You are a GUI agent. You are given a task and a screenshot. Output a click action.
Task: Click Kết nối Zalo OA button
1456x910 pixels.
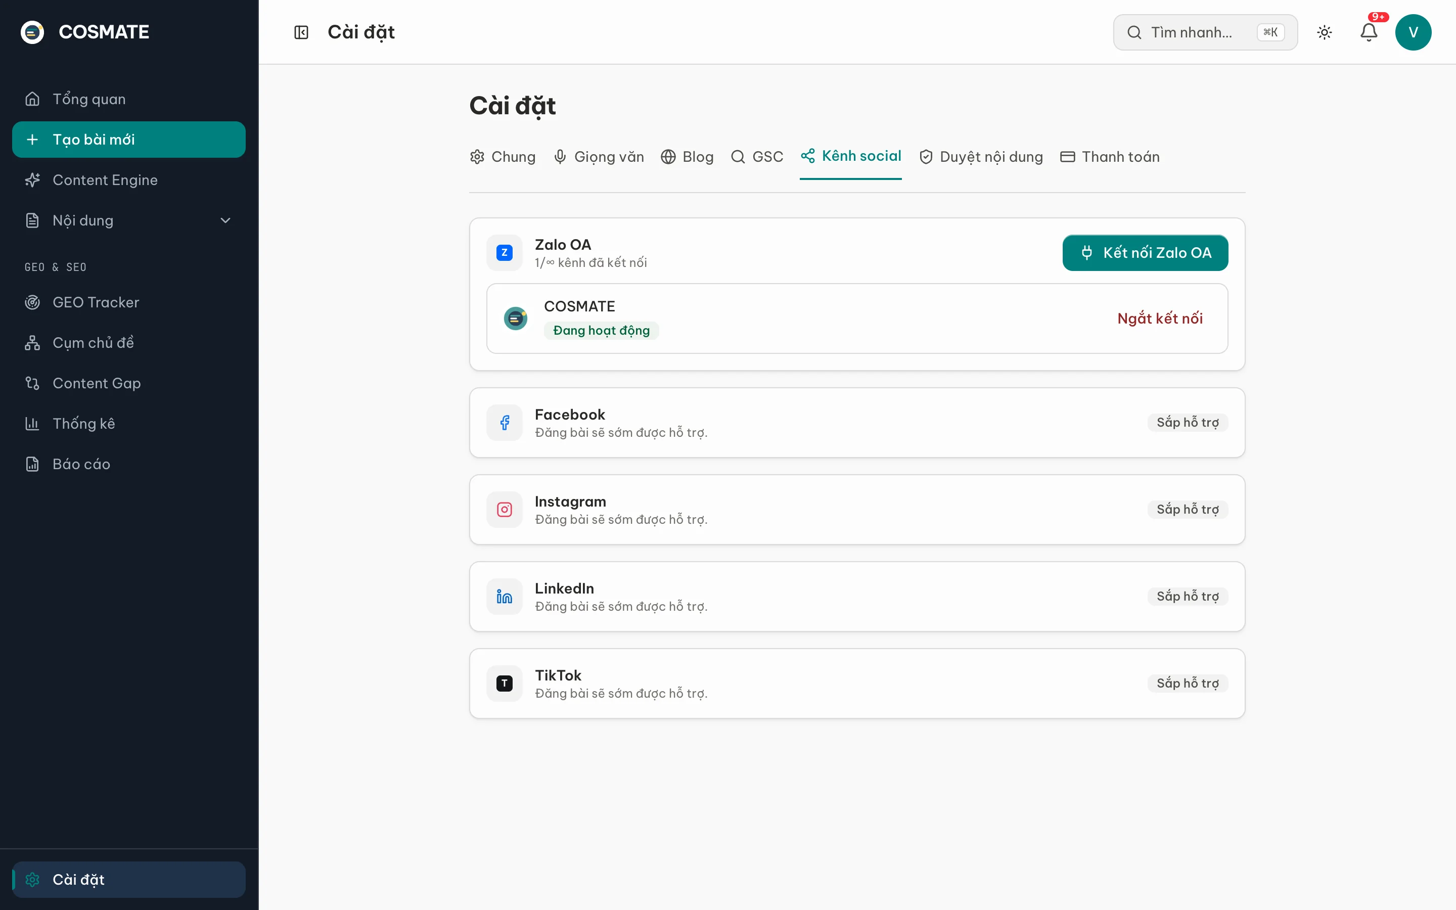point(1145,253)
